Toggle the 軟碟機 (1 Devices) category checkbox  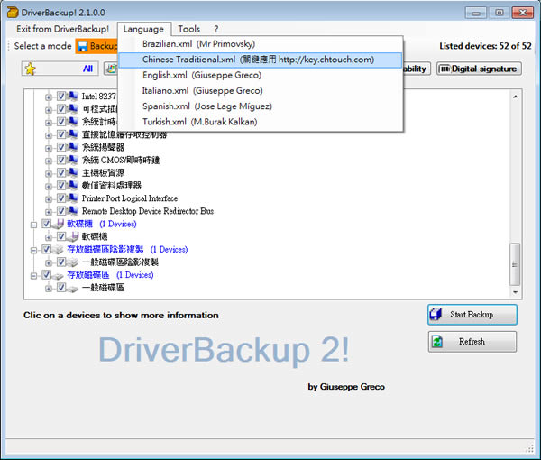click(46, 224)
